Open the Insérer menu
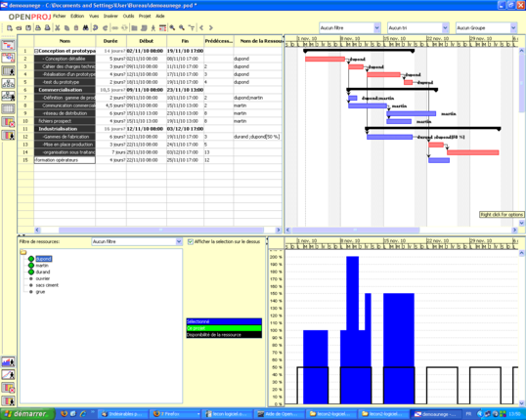 [110, 16]
